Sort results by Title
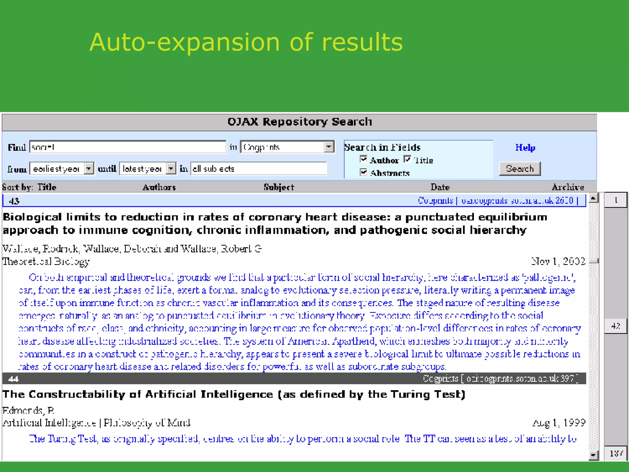The width and height of the screenshot is (629, 472). coord(47,187)
